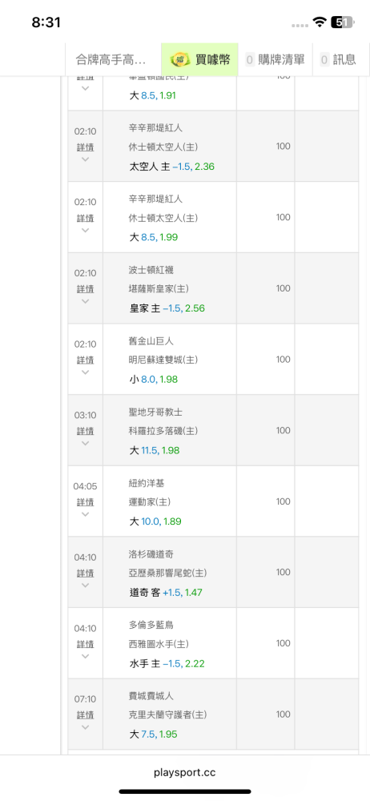Open 詳情 link for 波士頓紅襪 game
Screen dimensions: 370x801
tap(86, 289)
